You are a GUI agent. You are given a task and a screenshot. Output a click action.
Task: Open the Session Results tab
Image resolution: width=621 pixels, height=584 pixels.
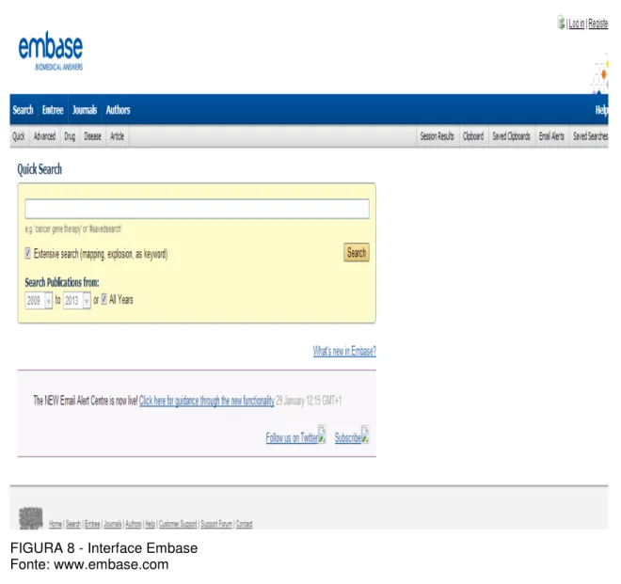pyautogui.click(x=437, y=136)
